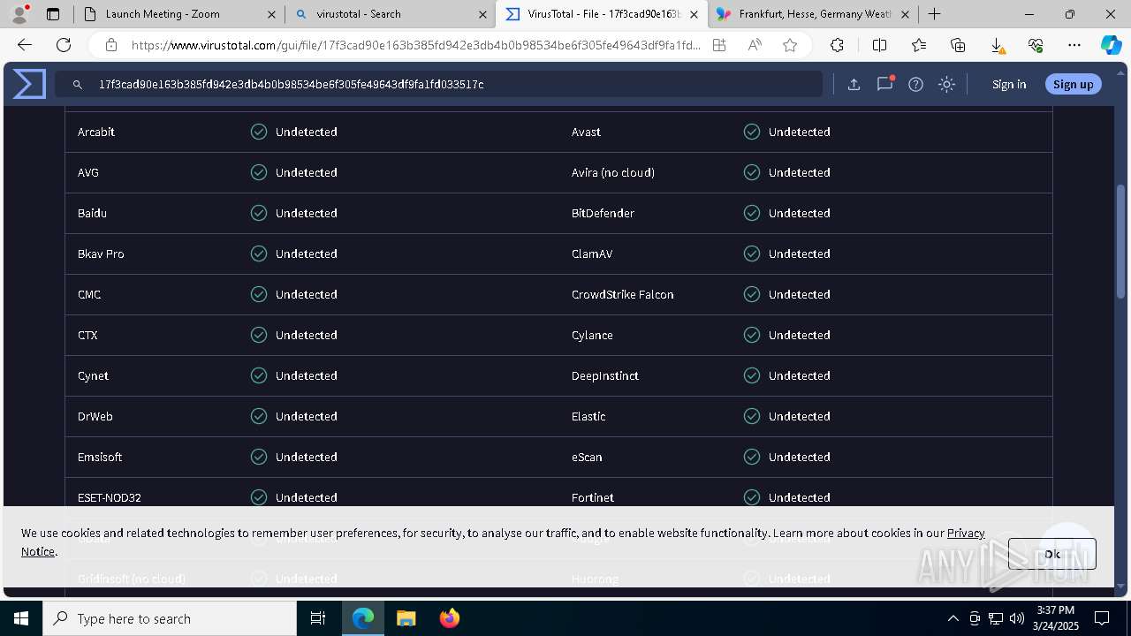Screen dimensions: 1131x636
Task: Close the virustotal - Search tab
Action: (482, 14)
